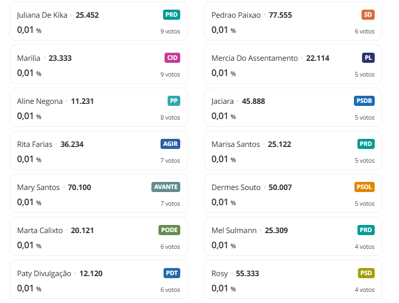The width and height of the screenshot is (399, 303).
Task: Click the PDT party badge
Action: (172, 273)
